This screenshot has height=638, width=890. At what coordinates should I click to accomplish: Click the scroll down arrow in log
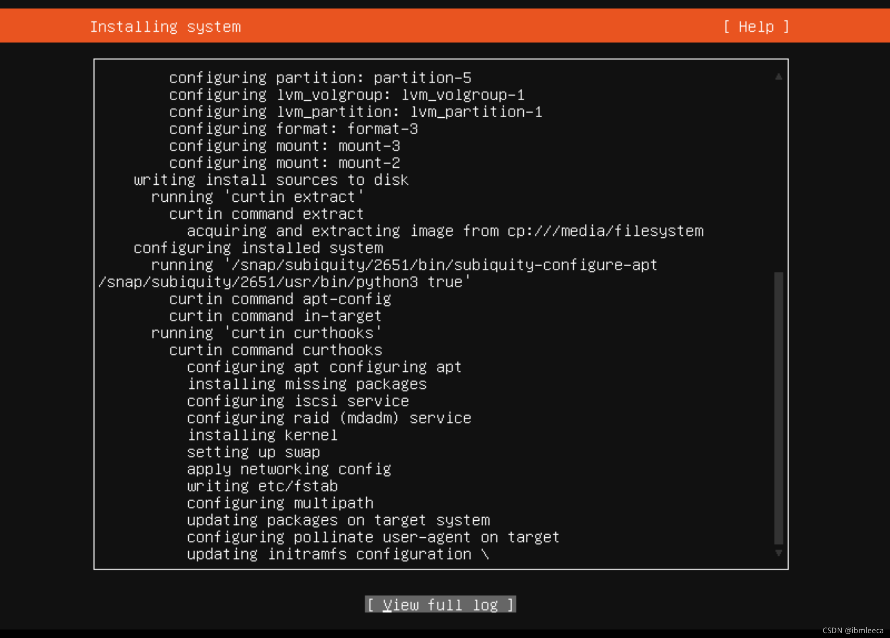tap(778, 553)
